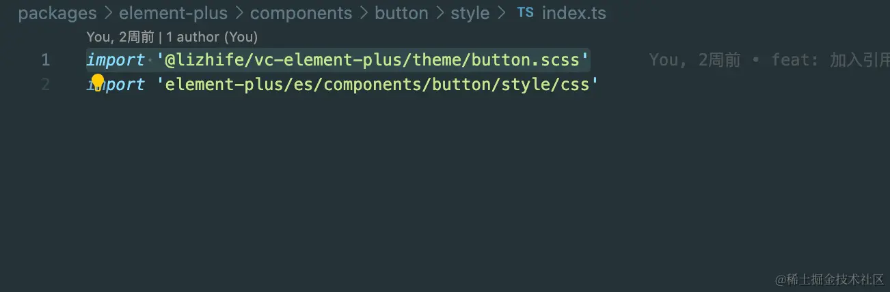Click the inline git blame annotation
Screen dimensions: 890x292
coord(769,60)
